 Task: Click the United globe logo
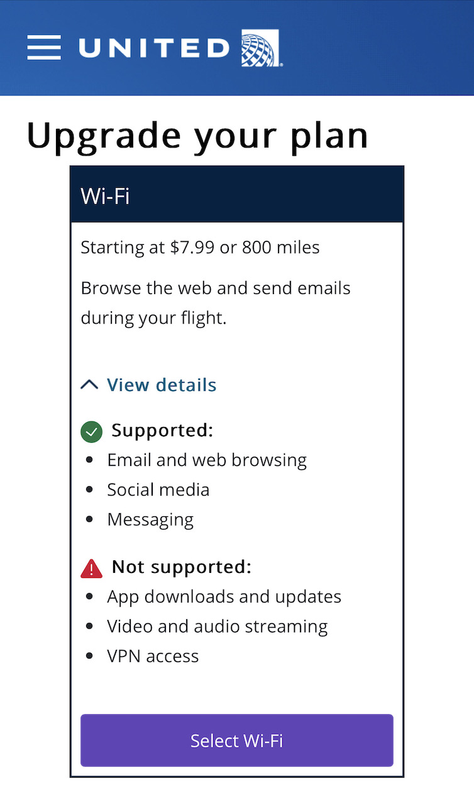[260, 49]
